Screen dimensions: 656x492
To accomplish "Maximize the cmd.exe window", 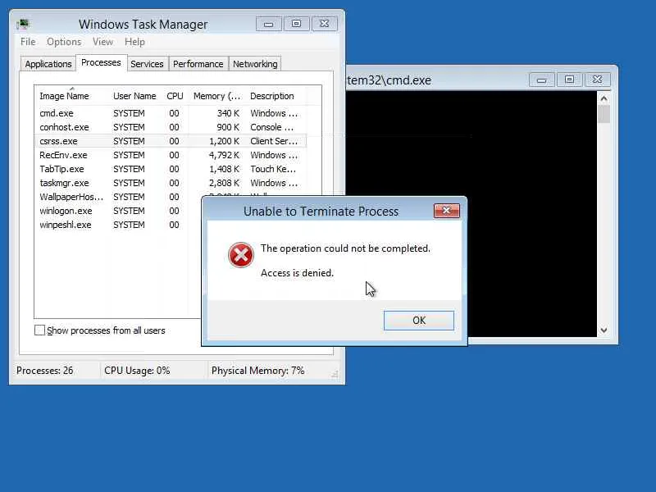I will [x=569, y=80].
